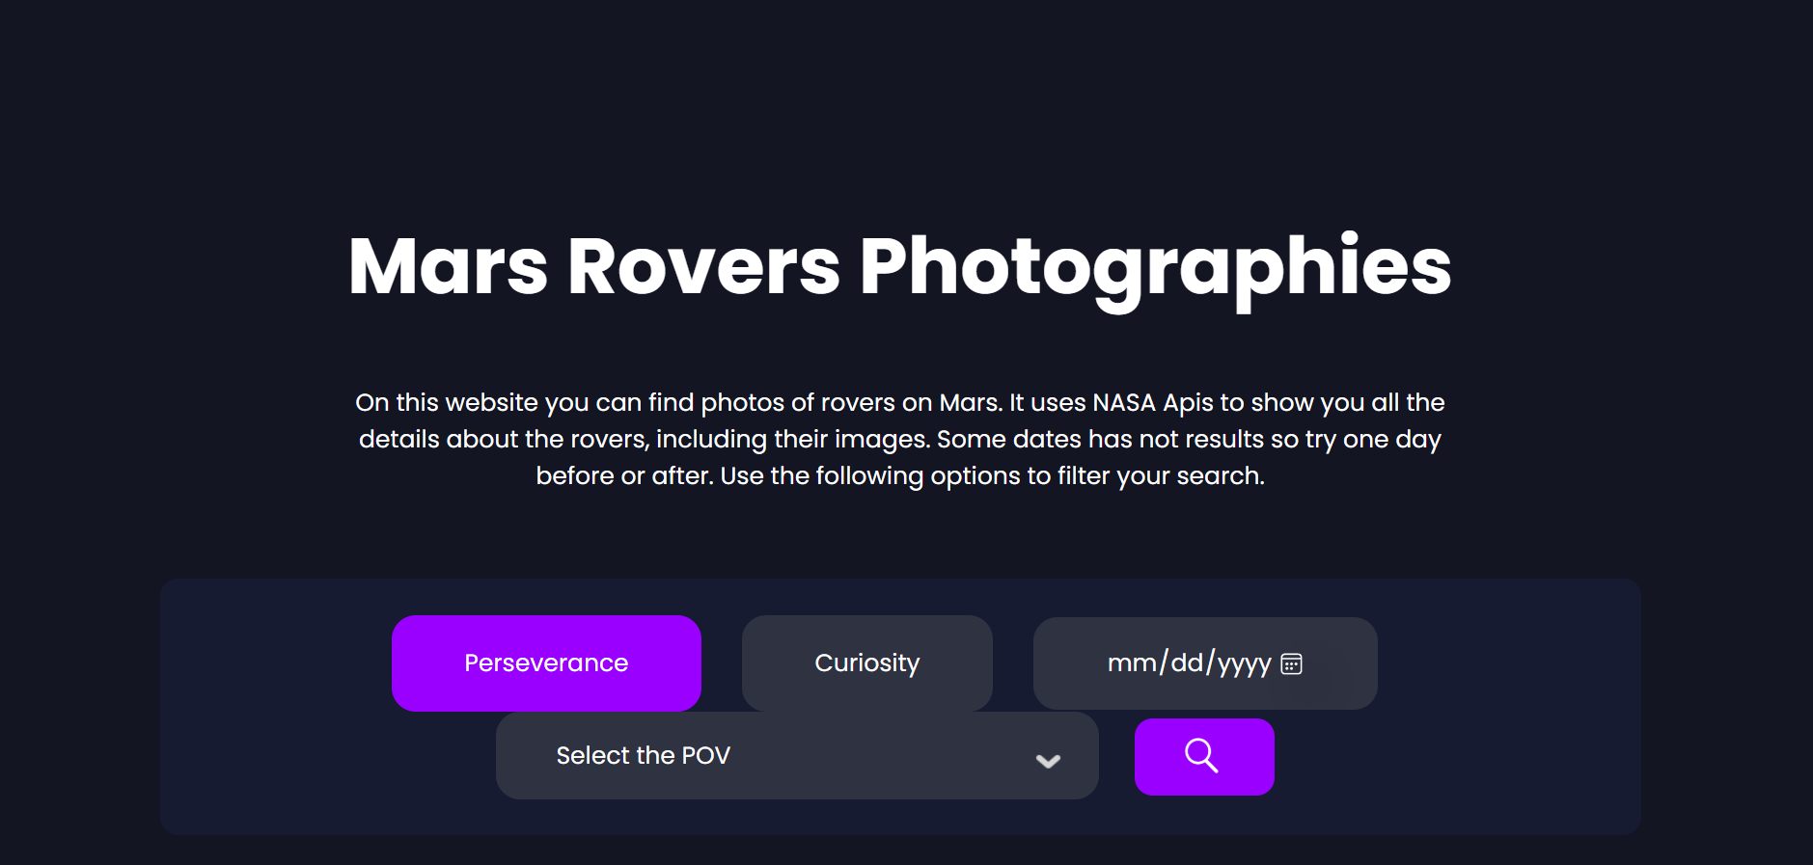Switch to the Curiosity rover option
This screenshot has height=865, width=1813.
point(866,663)
